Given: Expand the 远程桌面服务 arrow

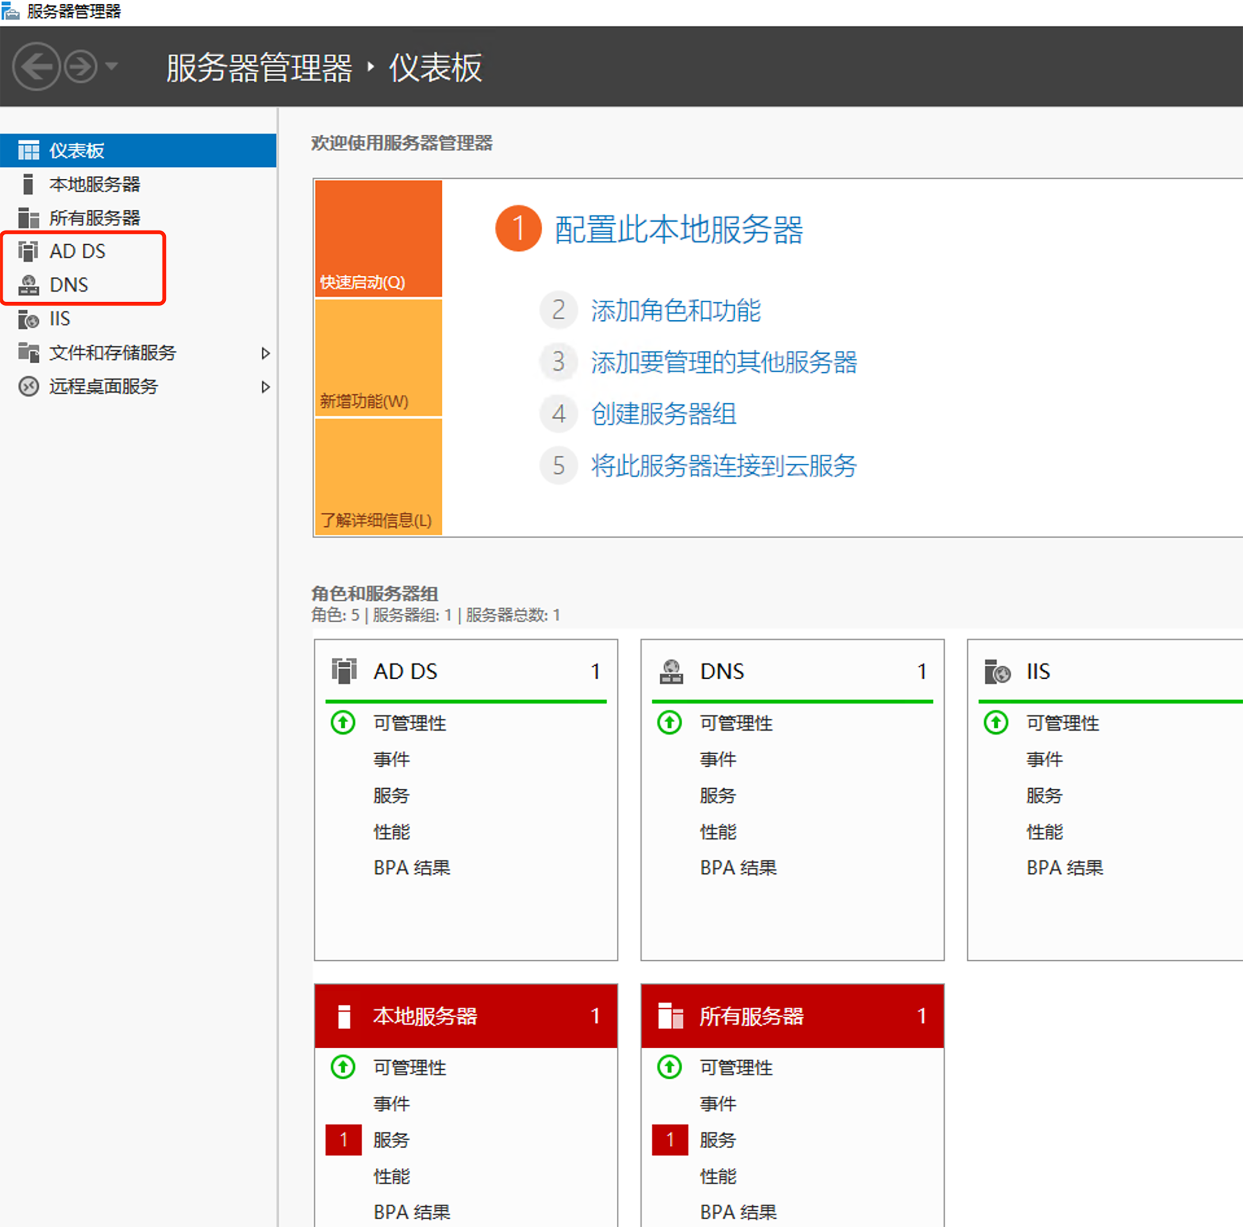Looking at the screenshot, I should 265,387.
